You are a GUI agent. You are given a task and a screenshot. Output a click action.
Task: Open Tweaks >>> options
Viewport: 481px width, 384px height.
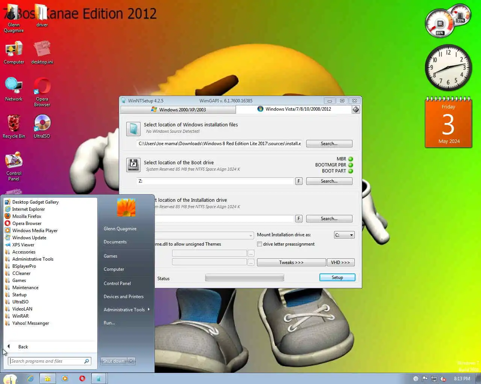[291, 262]
